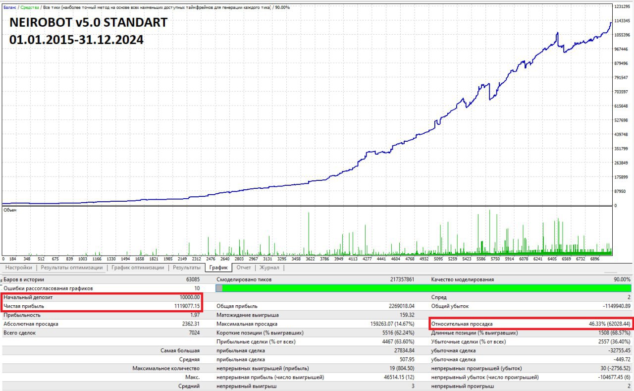Click the gray start segment of quality bar
Image resolution: width=634 pixels, height=391 pixels.
coord(219,288)
